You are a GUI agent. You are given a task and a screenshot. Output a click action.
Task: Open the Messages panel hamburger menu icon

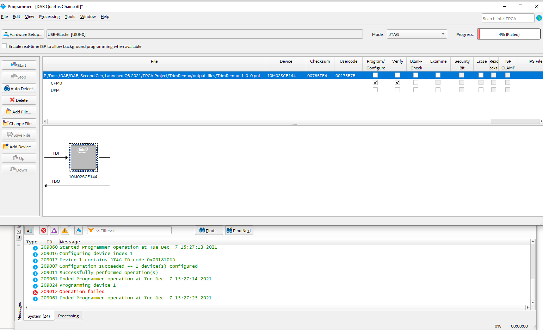(19, 244)
